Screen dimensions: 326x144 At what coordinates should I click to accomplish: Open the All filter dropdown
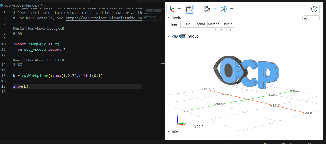[x=311, y=18]
